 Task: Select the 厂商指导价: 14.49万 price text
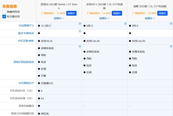(99, 13)
